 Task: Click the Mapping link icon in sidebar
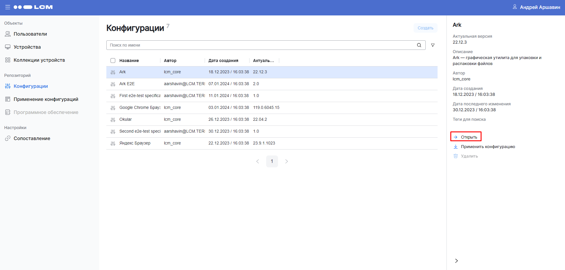click(x=8, y=138)
